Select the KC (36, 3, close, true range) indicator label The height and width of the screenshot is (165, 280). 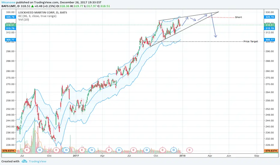(x=37, y=16)
